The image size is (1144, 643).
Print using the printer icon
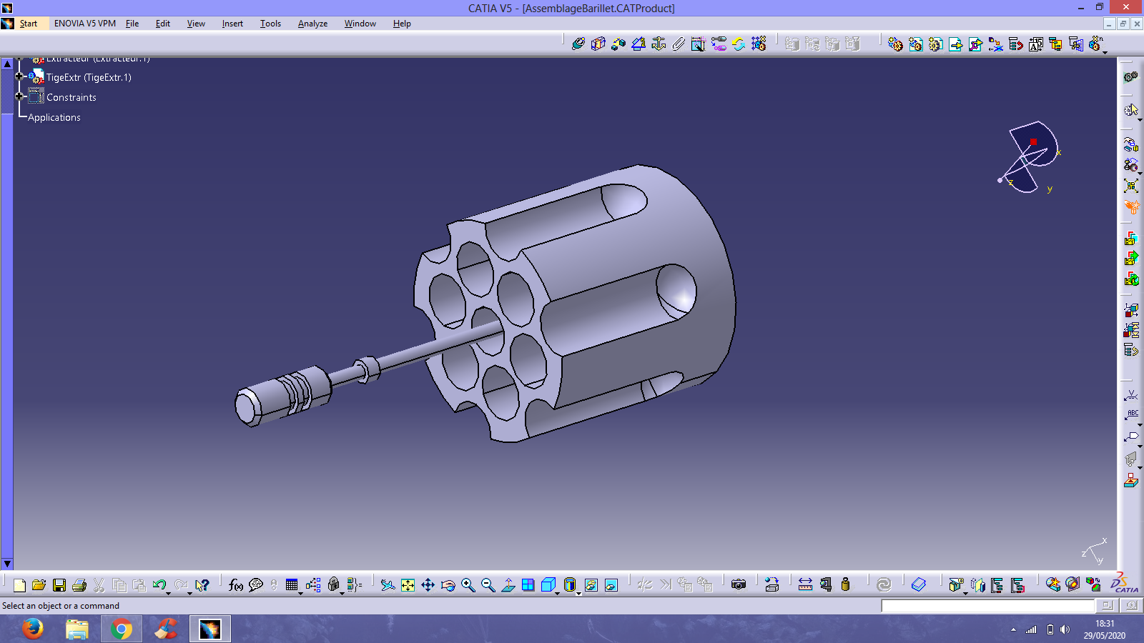79,585
